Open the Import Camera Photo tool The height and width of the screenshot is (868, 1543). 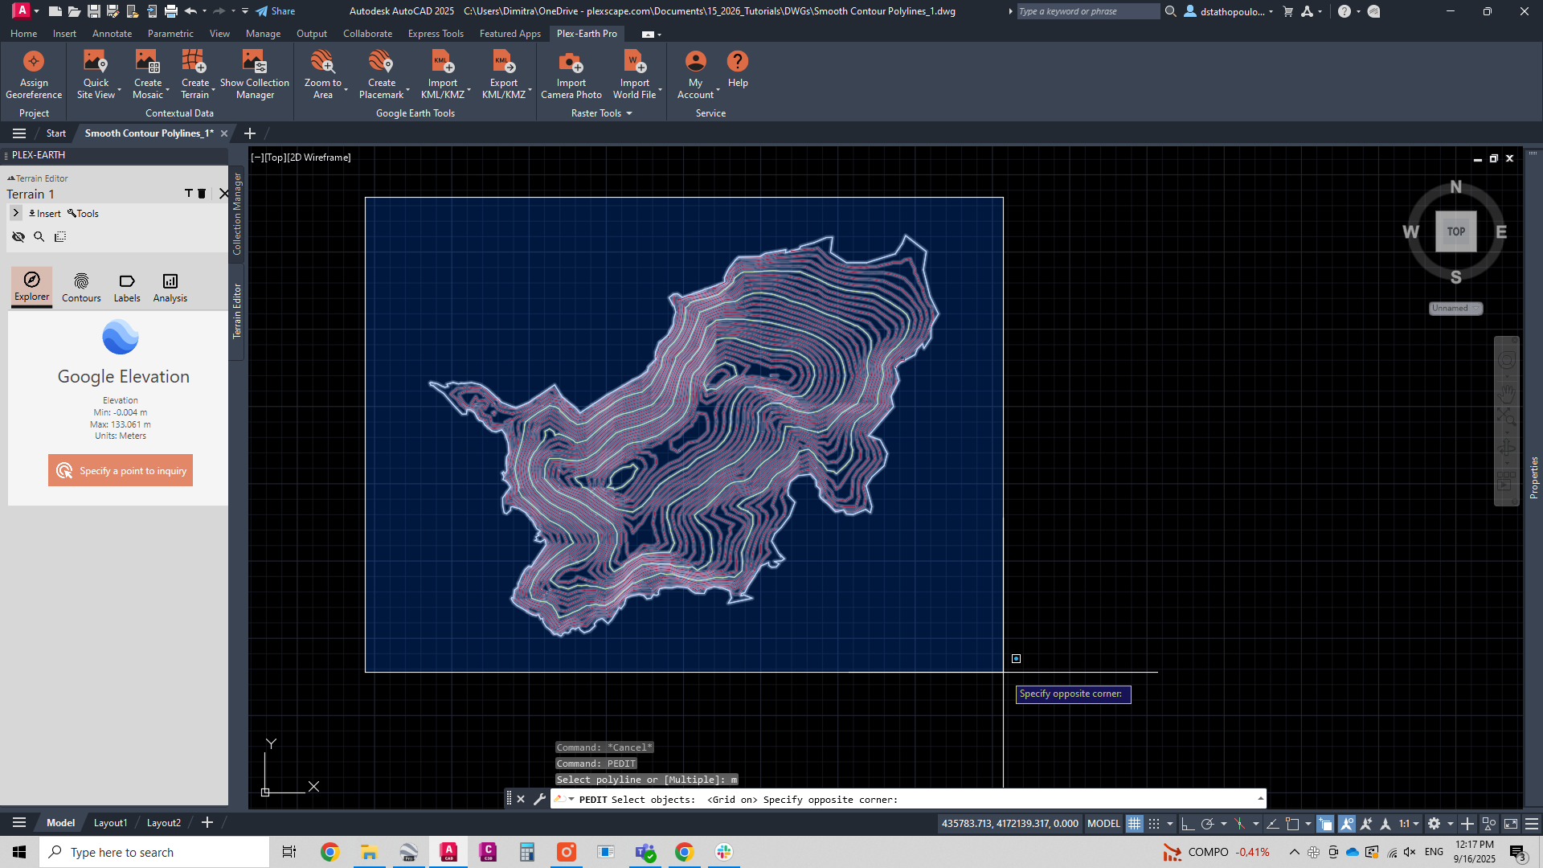(x=571, y=75)
